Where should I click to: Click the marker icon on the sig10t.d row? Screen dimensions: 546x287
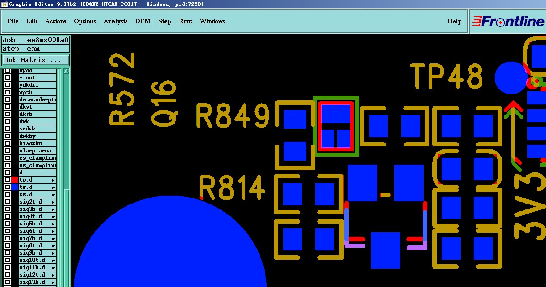[x=53, y=260]
